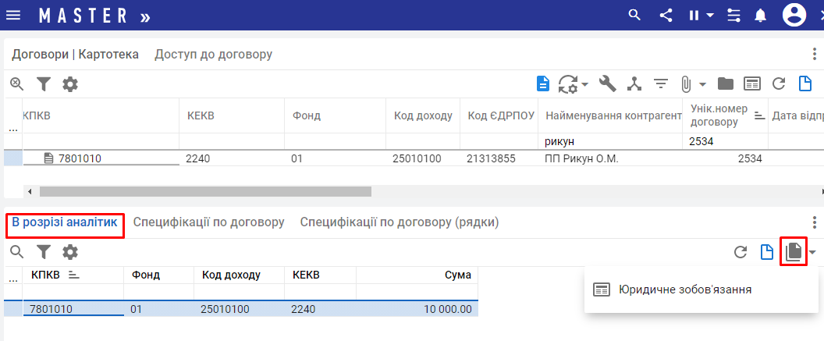The height and width of the screenshot is (341, 824).
Task: Open the hamburger main menu
Action: click(13, 15)
